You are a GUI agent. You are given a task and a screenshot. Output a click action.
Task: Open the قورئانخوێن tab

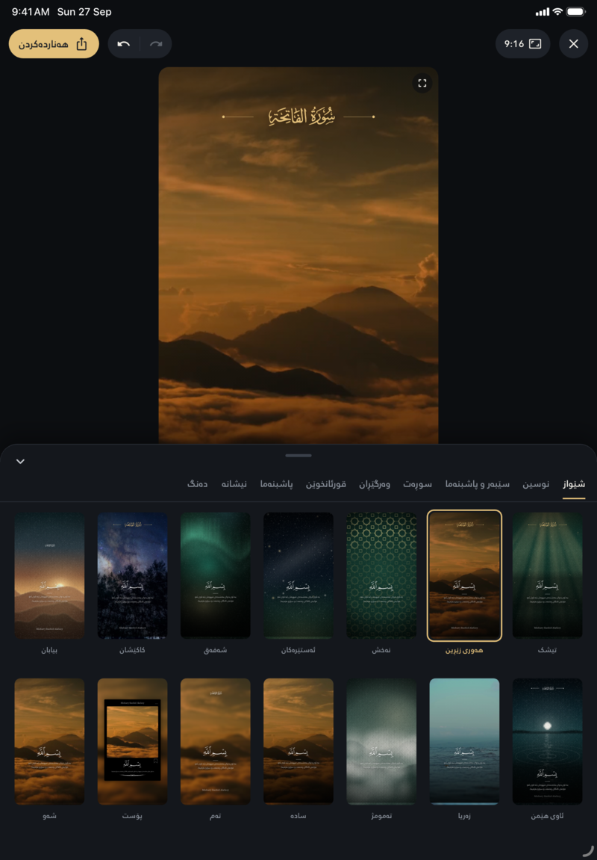tap(326, 483)
